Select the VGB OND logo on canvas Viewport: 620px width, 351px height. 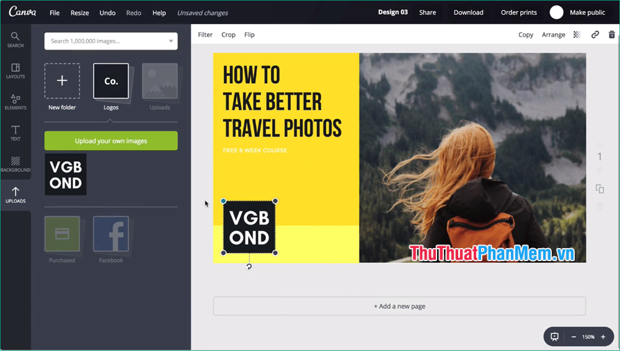(x=249, y=227)
